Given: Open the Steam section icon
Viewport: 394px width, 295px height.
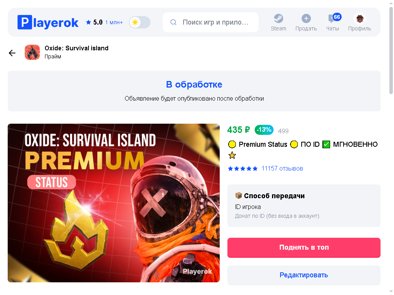Looking at the screenshot, I should point(279,18).
